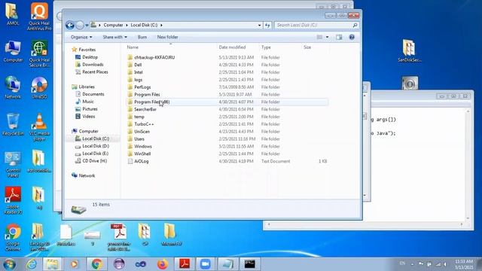Open Google Chrome from taskbar
482x271 pixels.
96,264
